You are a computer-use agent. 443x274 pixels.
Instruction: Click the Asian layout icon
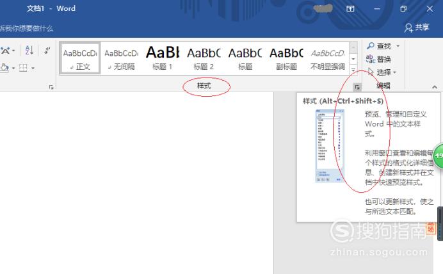[x=5, y=51]
